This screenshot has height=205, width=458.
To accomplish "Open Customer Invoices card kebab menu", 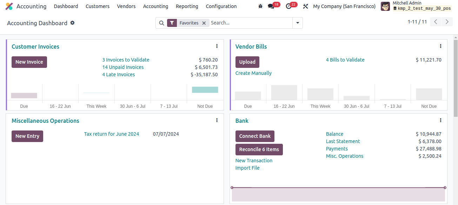I will 217,46.
